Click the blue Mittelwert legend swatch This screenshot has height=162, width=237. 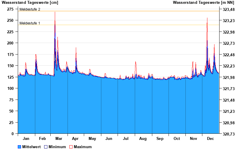pyautogui.click(x=20, y=147)
